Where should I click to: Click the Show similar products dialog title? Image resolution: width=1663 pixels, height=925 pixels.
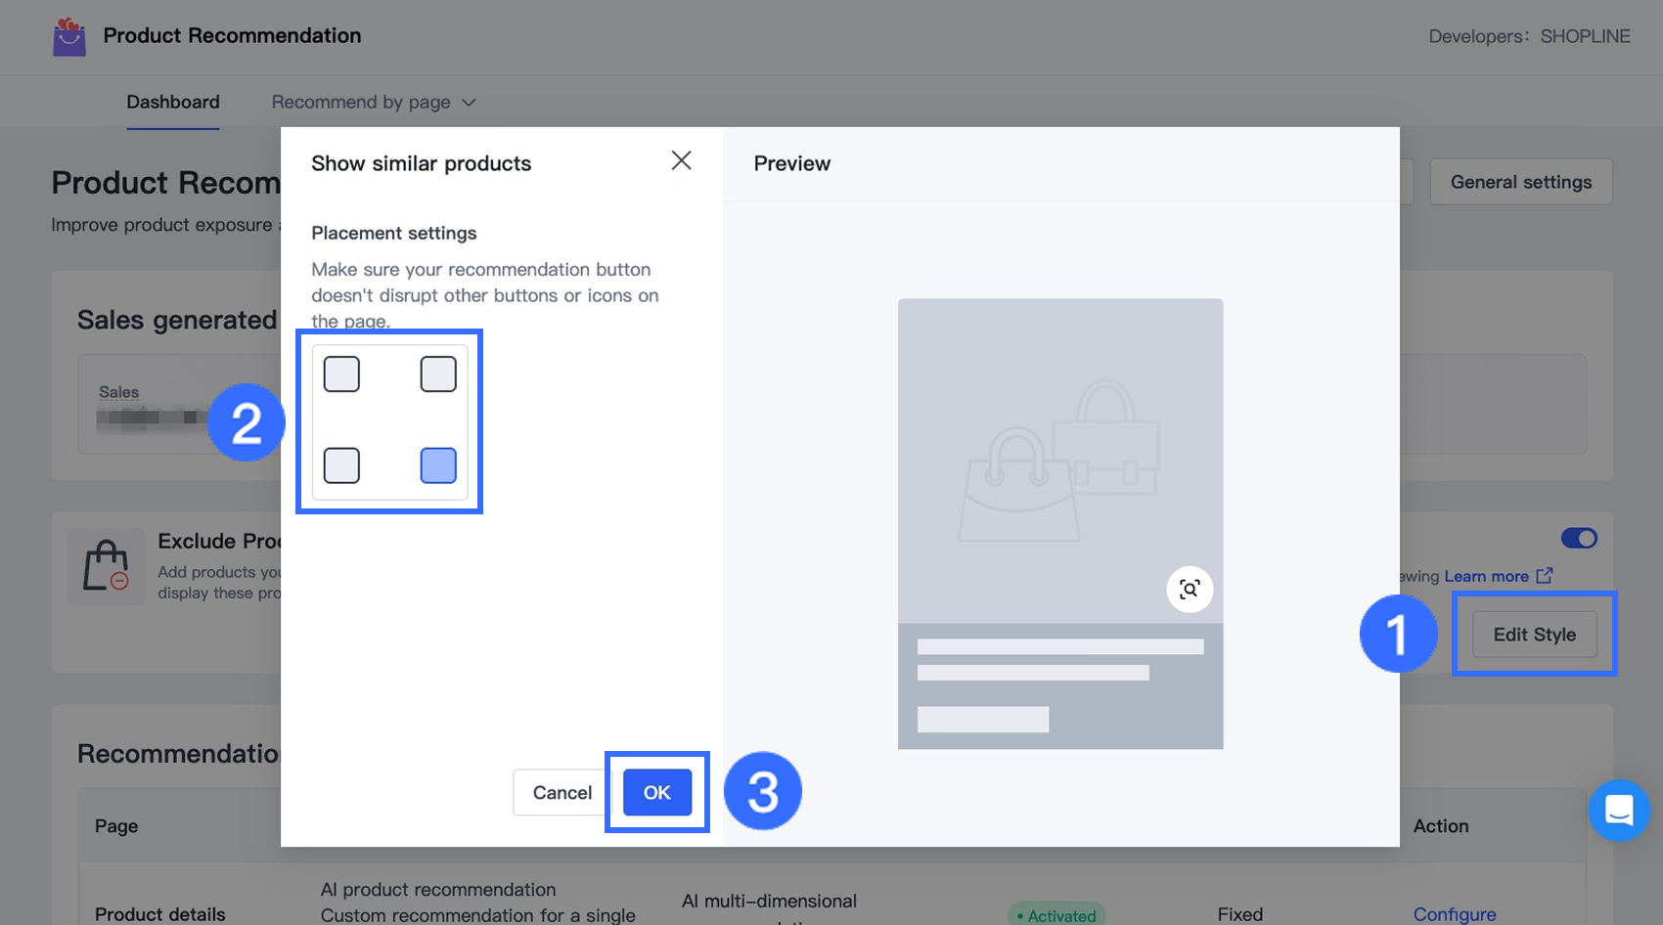(x=422, y=163)
